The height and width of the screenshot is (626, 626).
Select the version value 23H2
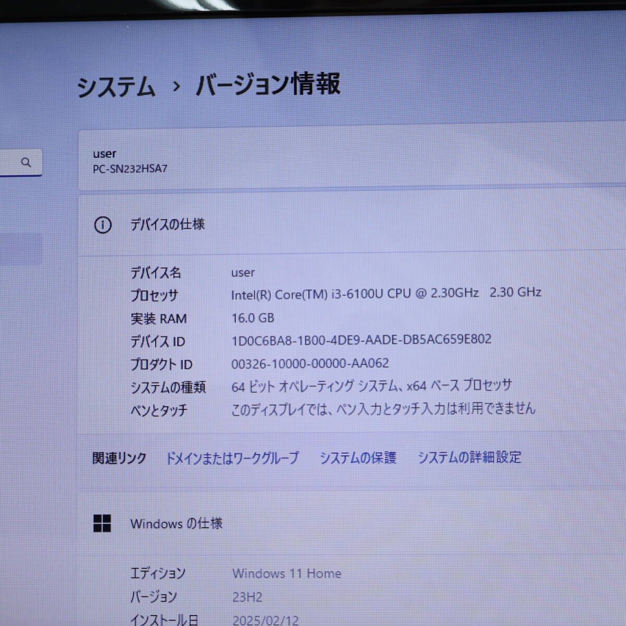[x=247, y=597]
